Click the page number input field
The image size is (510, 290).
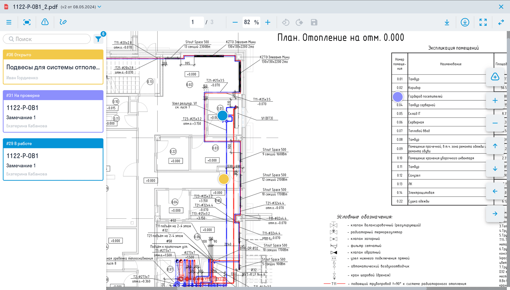pyautogui.click(x=196, y=22)
